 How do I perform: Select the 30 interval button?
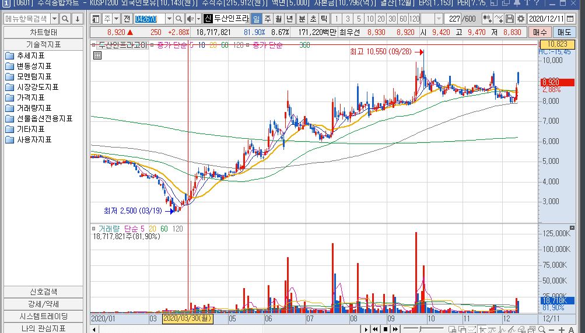point(392,19)
